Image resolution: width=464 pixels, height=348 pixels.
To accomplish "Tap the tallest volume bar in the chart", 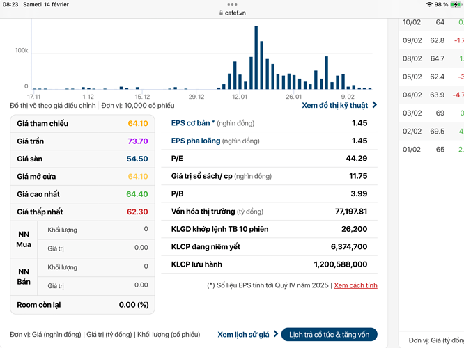I will click(256, 58).
